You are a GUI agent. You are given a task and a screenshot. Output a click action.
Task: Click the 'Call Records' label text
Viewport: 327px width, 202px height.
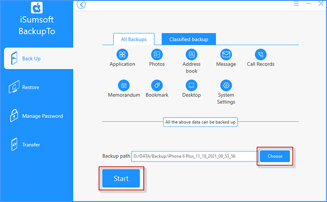(x=261, y=64)
